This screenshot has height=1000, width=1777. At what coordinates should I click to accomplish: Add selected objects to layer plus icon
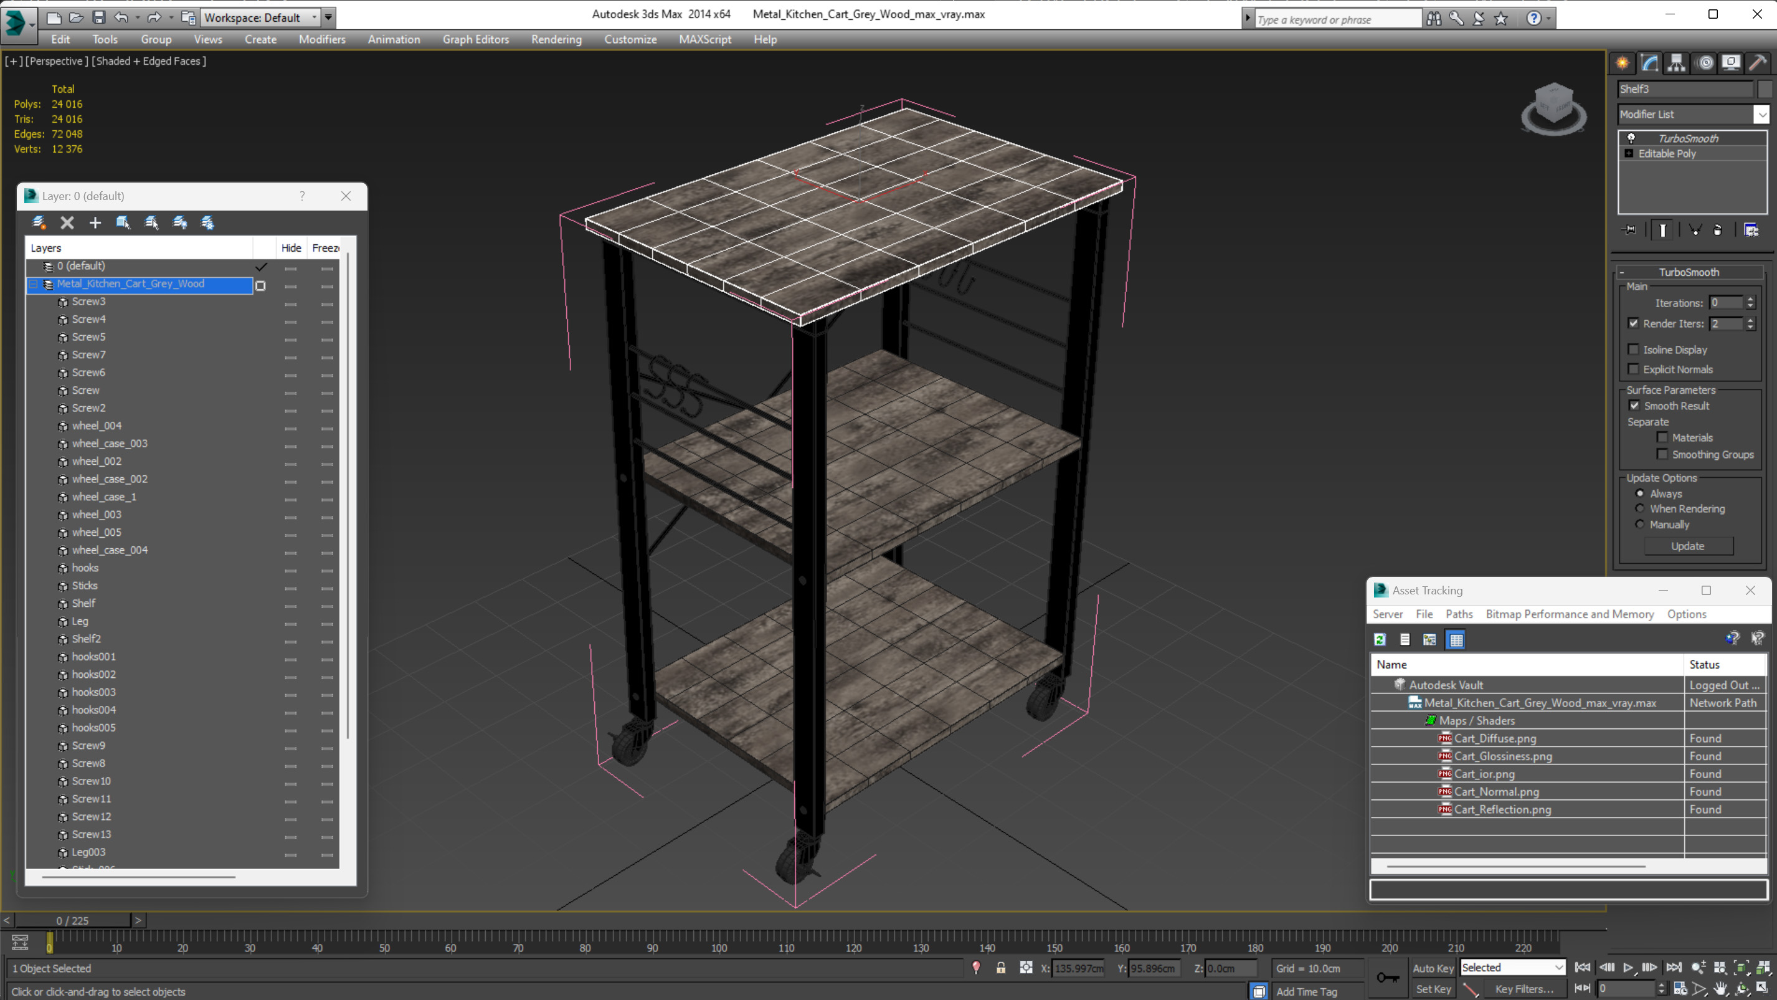pos(95,222)
